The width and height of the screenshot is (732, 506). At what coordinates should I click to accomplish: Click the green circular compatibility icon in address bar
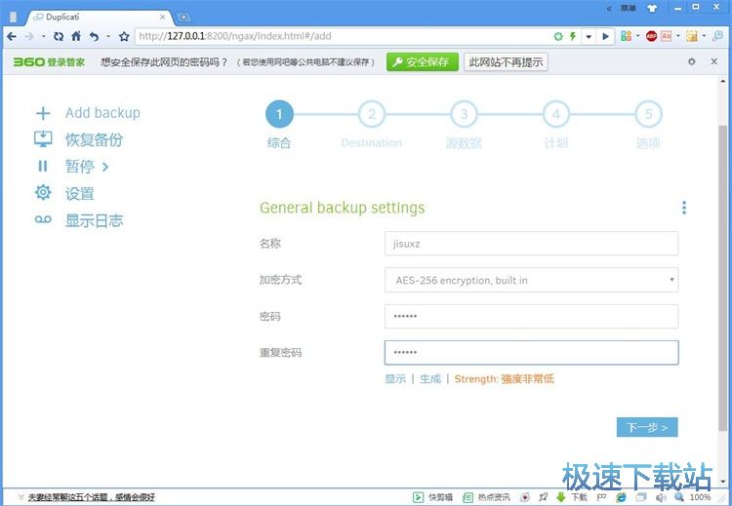[558, 36]
